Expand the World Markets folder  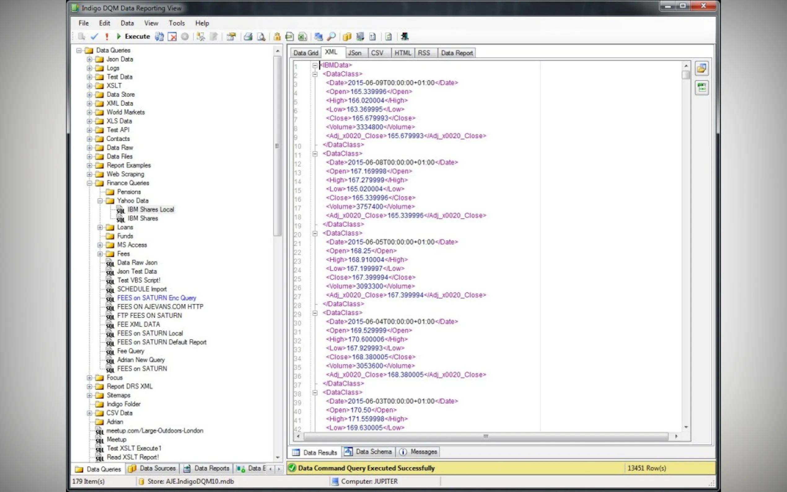[90, 112]
